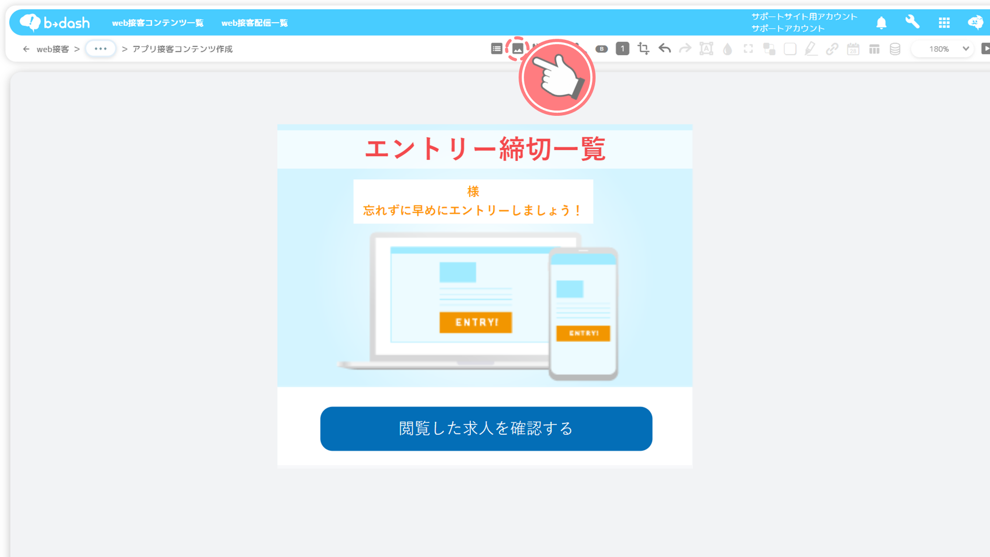The height and width of the screenshot is (557, 990).
Task: Click the rounded square border icon
Action: point(790,49)
